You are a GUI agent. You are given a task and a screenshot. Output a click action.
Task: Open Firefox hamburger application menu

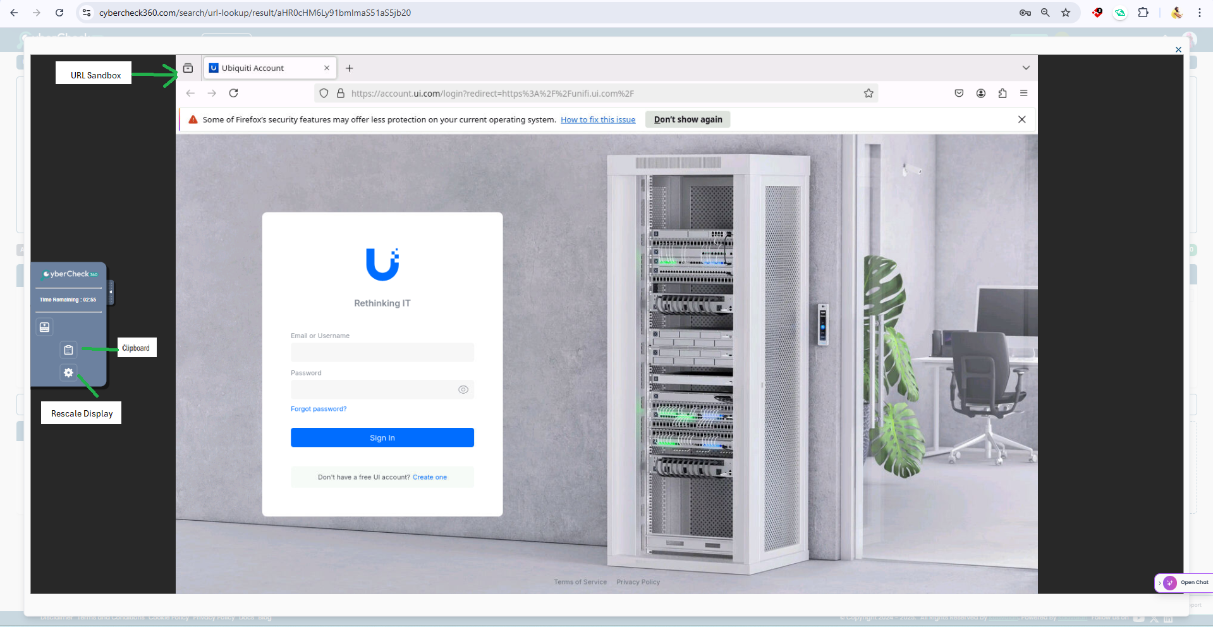coord(1023,94)
